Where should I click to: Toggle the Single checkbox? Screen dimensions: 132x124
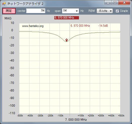tap(117, 11)
